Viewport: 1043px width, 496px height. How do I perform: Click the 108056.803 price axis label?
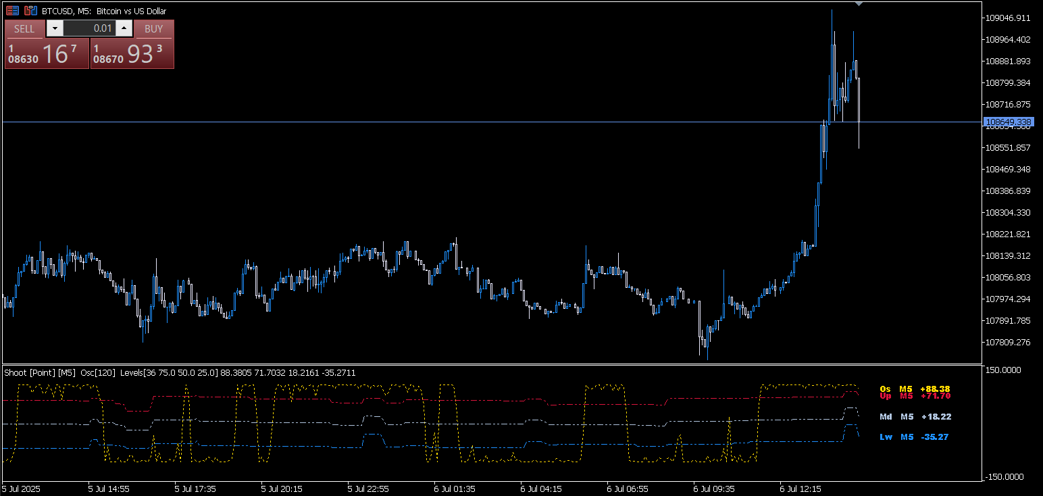[1007, 277]
